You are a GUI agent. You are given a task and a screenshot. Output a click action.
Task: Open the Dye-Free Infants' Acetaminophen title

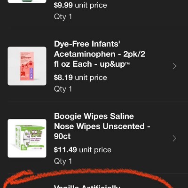[x=100, y=54]
